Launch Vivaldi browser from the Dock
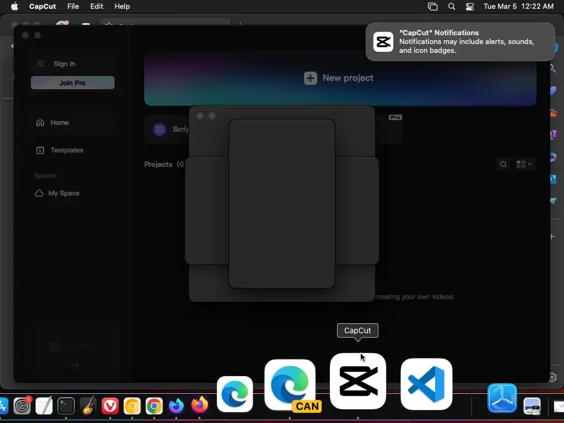This screenshot has height=423, width=564. coord(110,406)
